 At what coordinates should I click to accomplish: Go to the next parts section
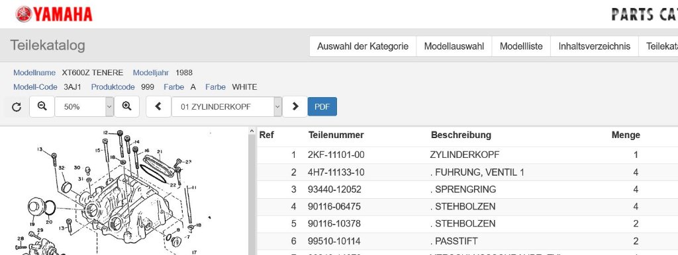pyautogui.click(x=295, y=106)
